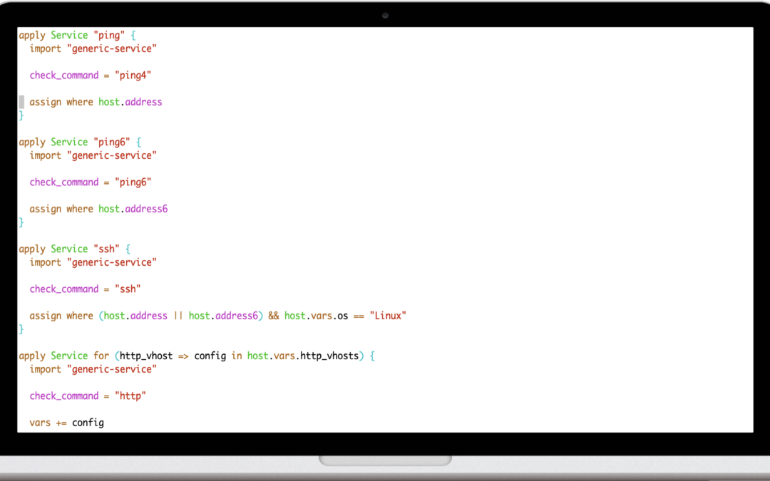Click the "ssh" check_command value
The image size is (770, 481).
[128, 289]
